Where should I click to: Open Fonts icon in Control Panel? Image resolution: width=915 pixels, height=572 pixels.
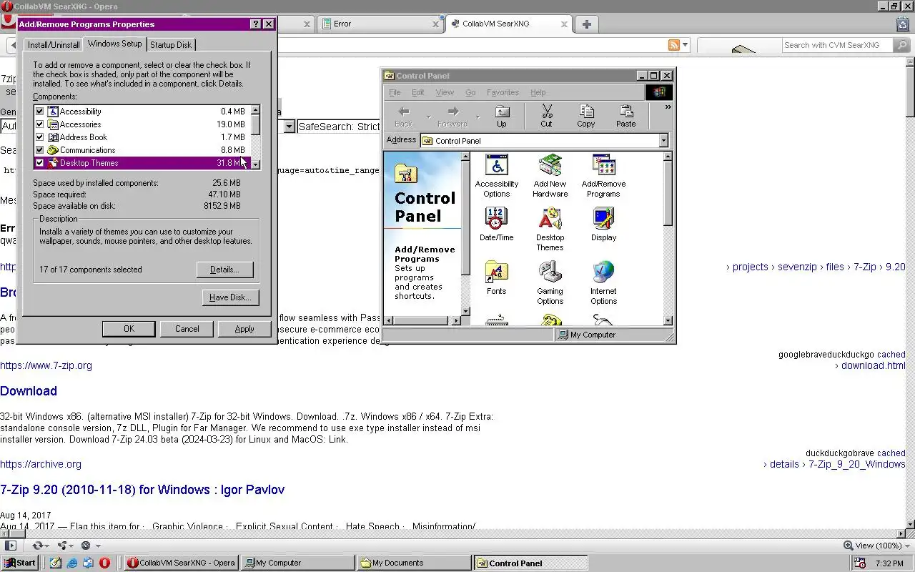496,278
